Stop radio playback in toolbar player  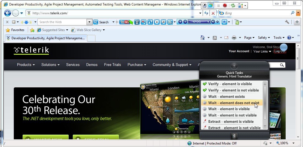point(180,22)
